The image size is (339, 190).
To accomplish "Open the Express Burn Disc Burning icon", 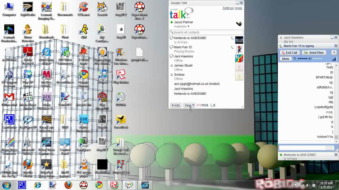I will coord(102,56).
